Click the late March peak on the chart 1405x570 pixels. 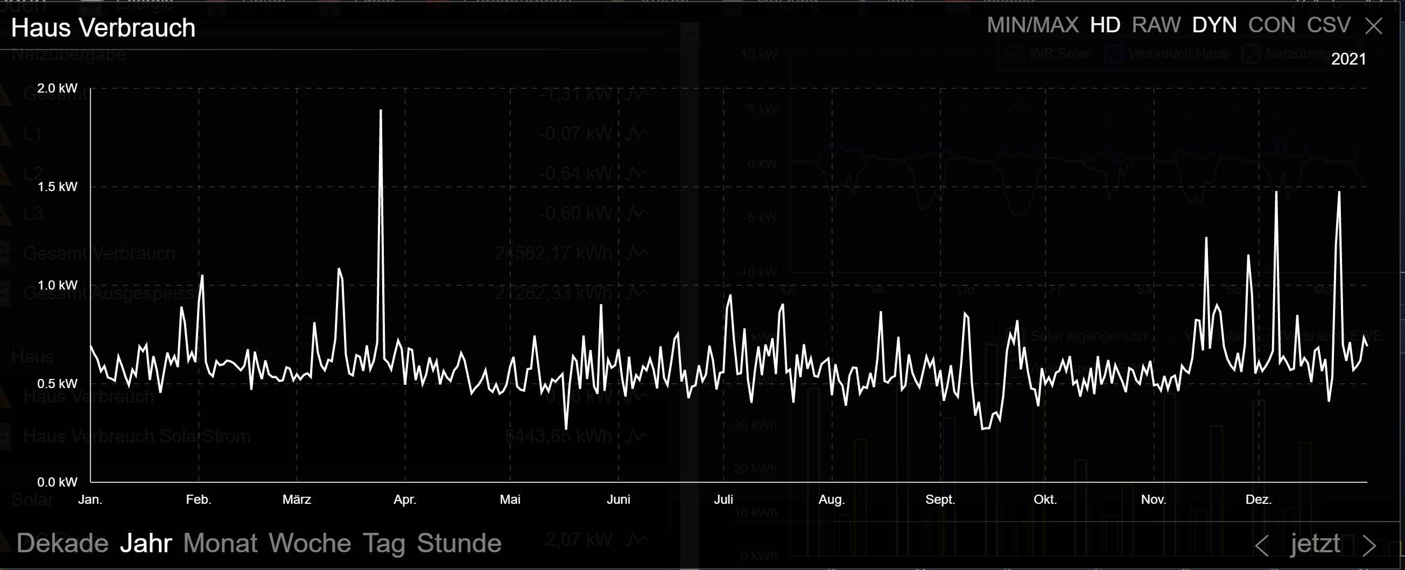coord(381,111)
